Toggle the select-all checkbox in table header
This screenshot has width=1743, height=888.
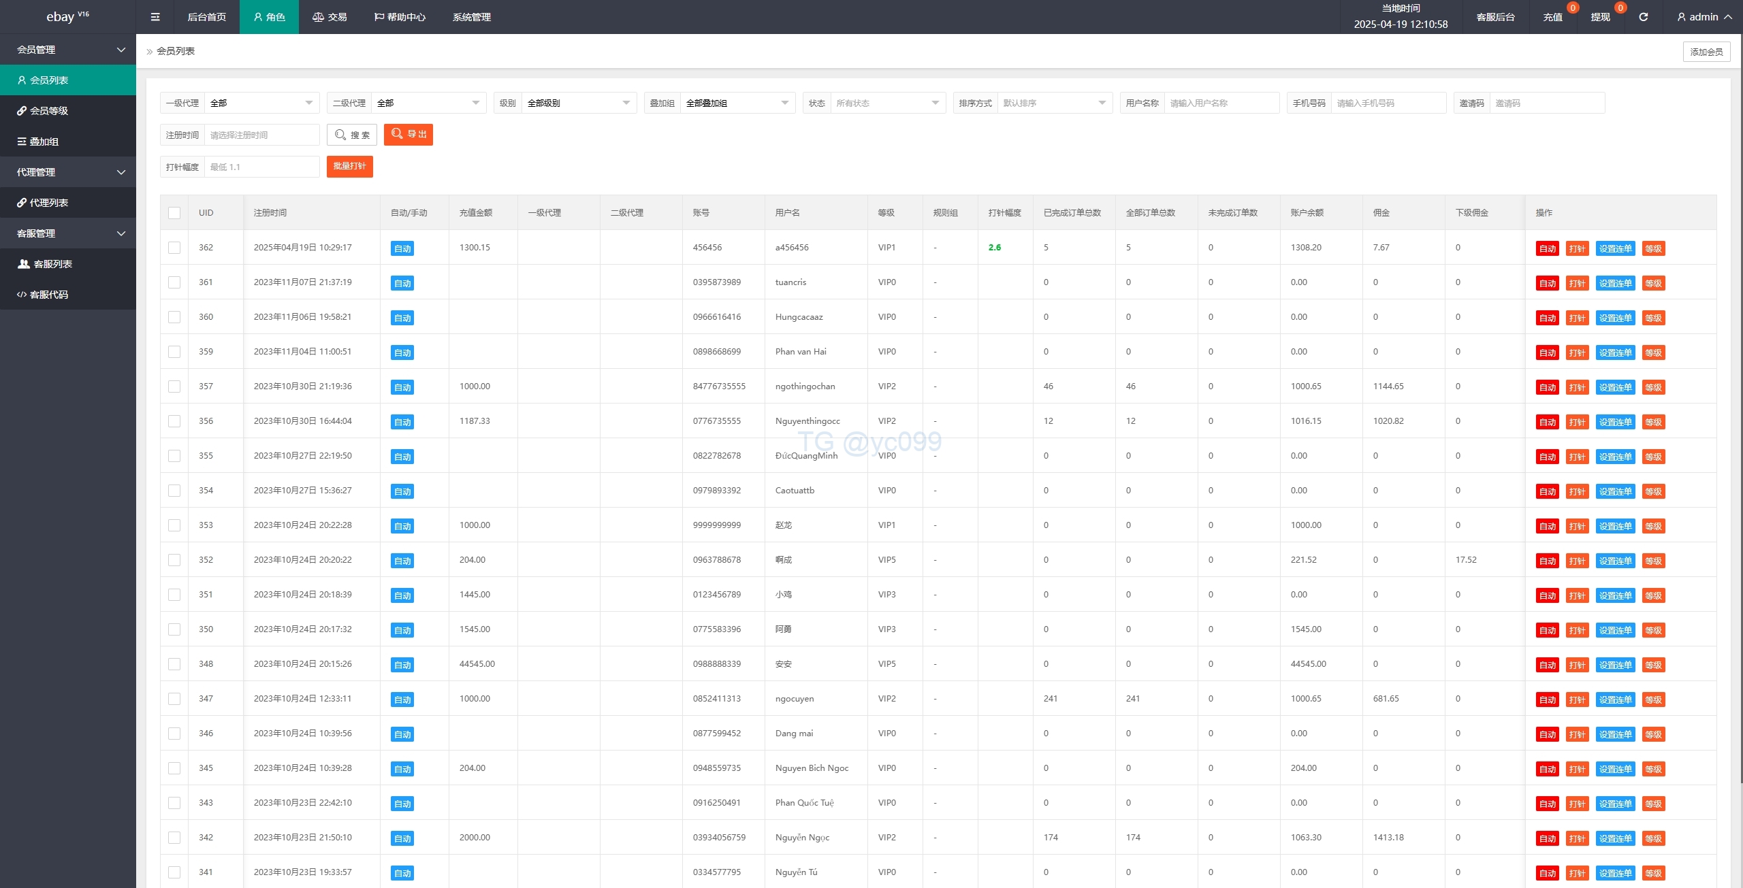(174, 213)
